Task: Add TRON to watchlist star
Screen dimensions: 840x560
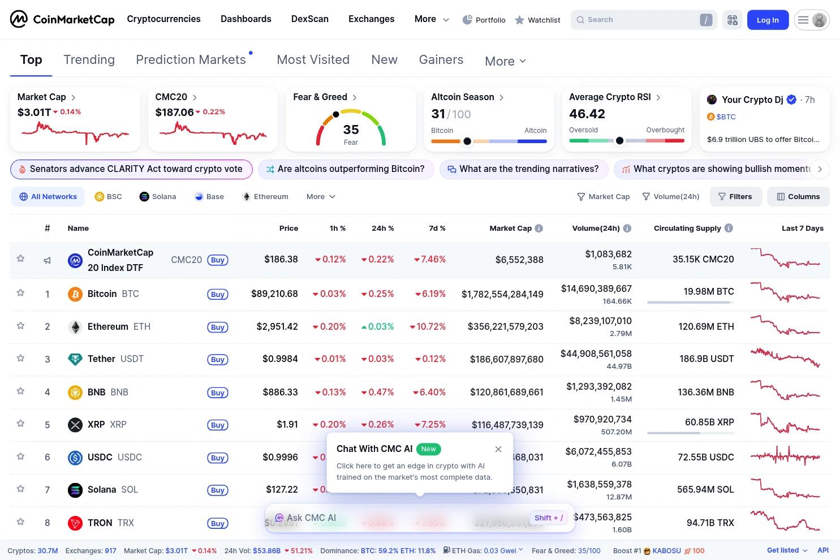Action: [20, 522]
